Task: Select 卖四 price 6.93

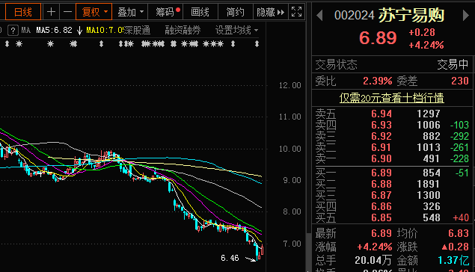Action: click(x=381, y=125)
